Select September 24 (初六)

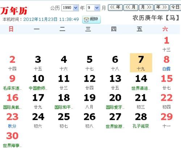pos(38,120)
